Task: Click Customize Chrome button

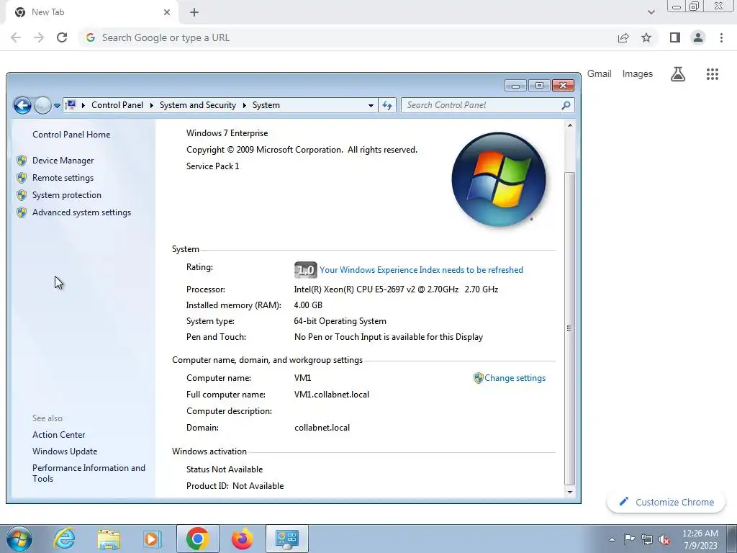Action: [x=667, y=502]
